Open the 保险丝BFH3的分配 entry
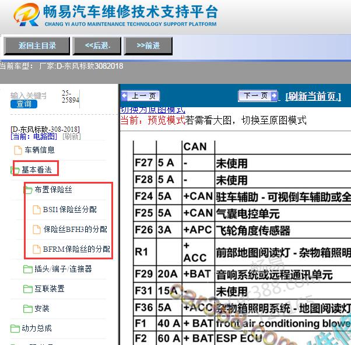351x345 pixels. pyautogui.click(x=75, y=229)
